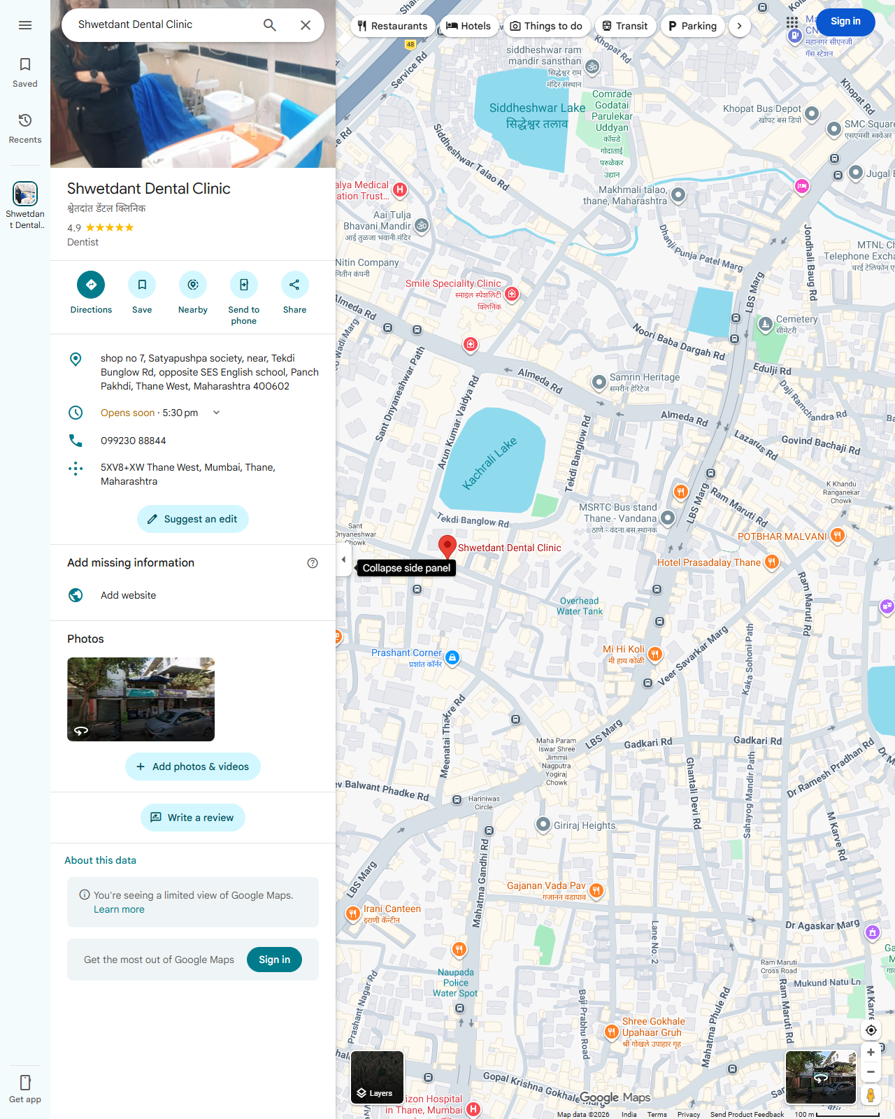Filter map by Things to do
895x1119 pixels.
click(x=546, y=26)
